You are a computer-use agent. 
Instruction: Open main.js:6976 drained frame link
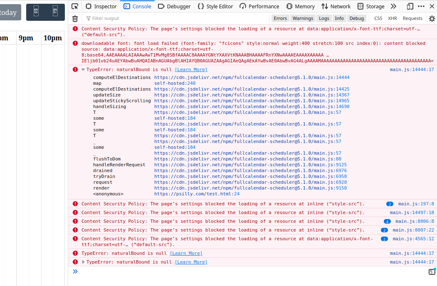click(250, 171)
